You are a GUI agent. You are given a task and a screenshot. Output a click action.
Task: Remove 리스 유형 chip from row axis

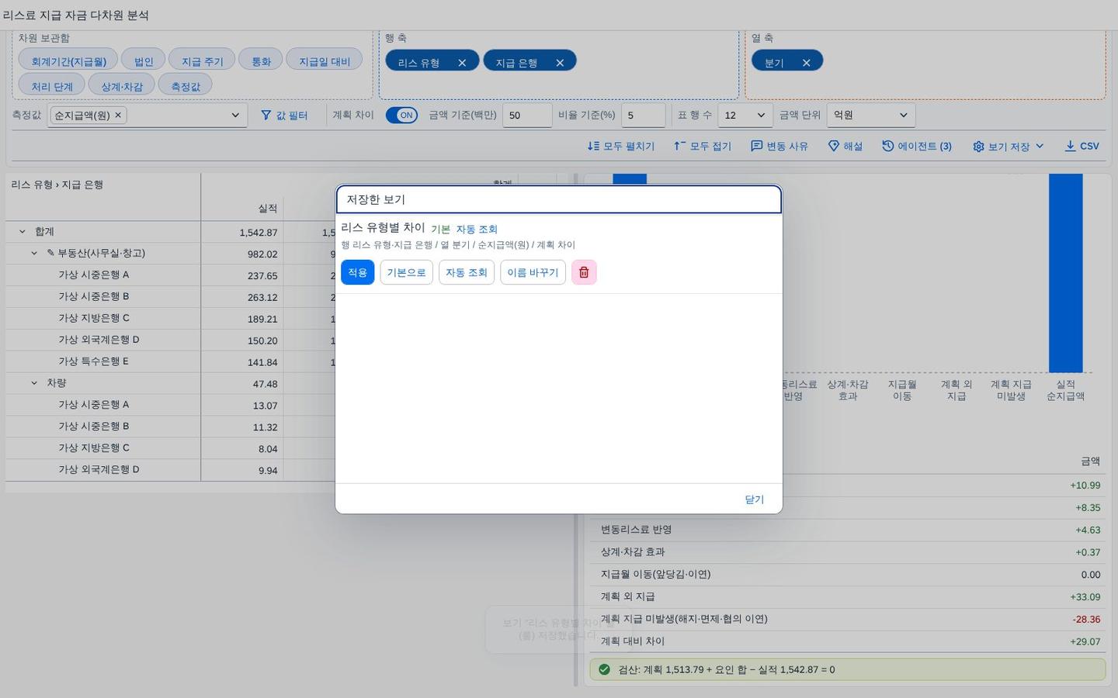click(462, 63)
